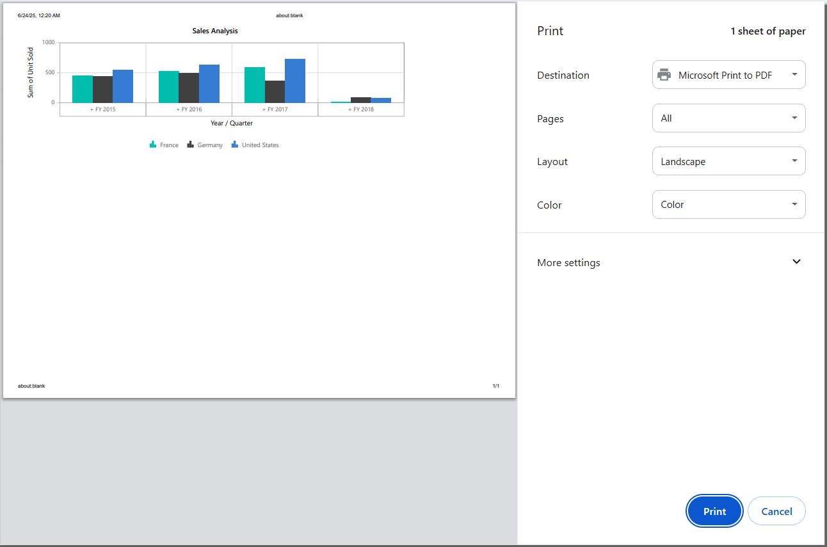827x547 pixels.
Task: Click the Sales Analysis chart title
Action: coord(214,31)
